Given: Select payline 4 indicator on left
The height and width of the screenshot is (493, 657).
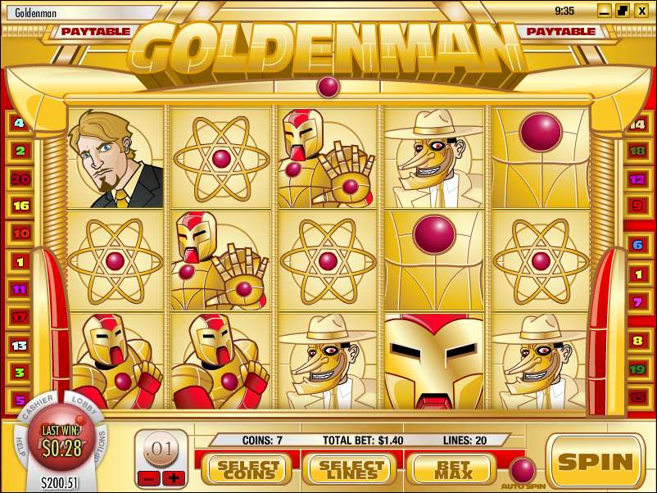Looking at the screenshot, I should pos(20,123).
